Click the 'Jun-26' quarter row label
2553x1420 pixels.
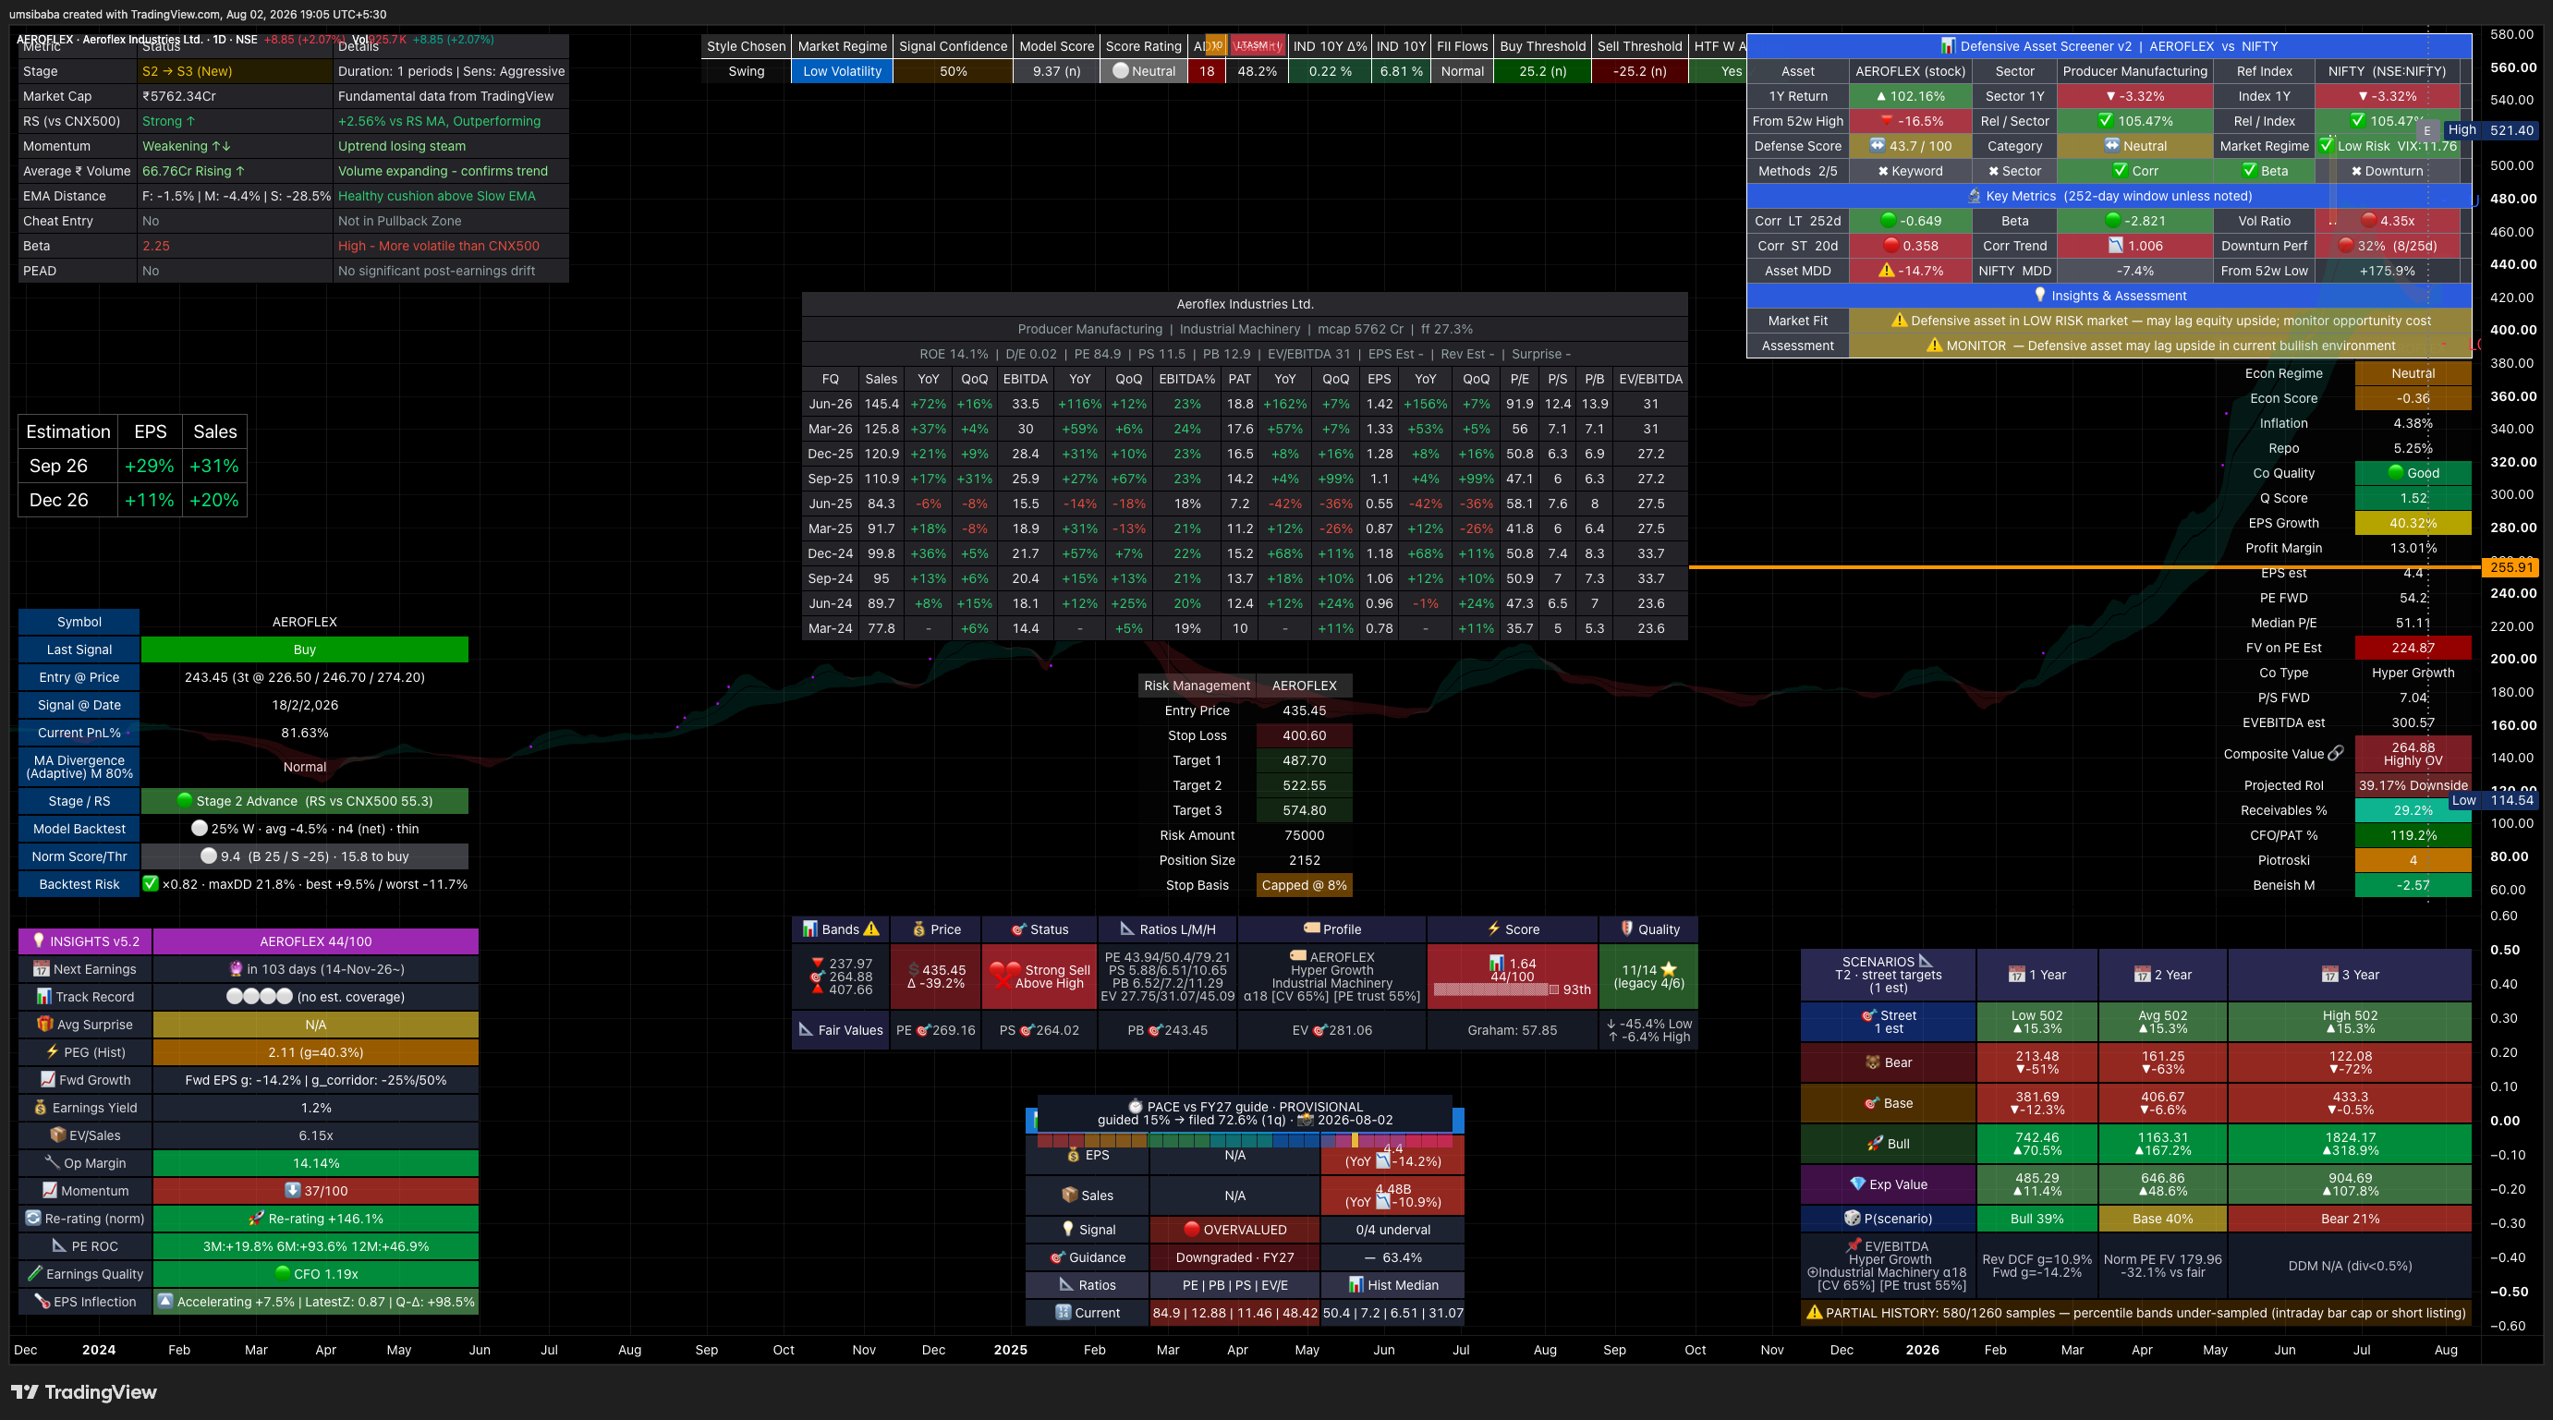click(x=831, y=404)
